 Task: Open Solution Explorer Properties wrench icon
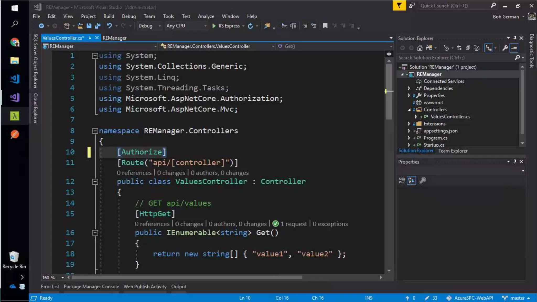pyautogui.click(x=505, y=48)
